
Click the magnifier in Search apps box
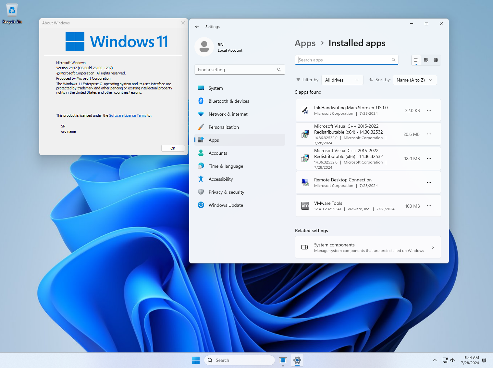(x=394, y=60)
